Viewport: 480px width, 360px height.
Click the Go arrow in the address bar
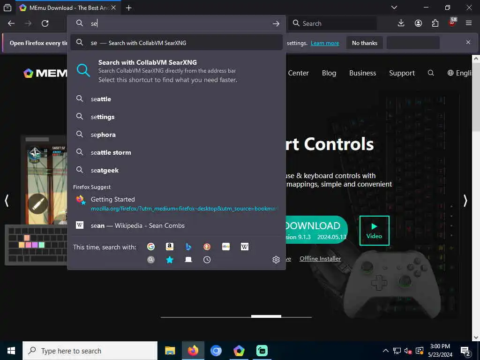tap(276, 23)
